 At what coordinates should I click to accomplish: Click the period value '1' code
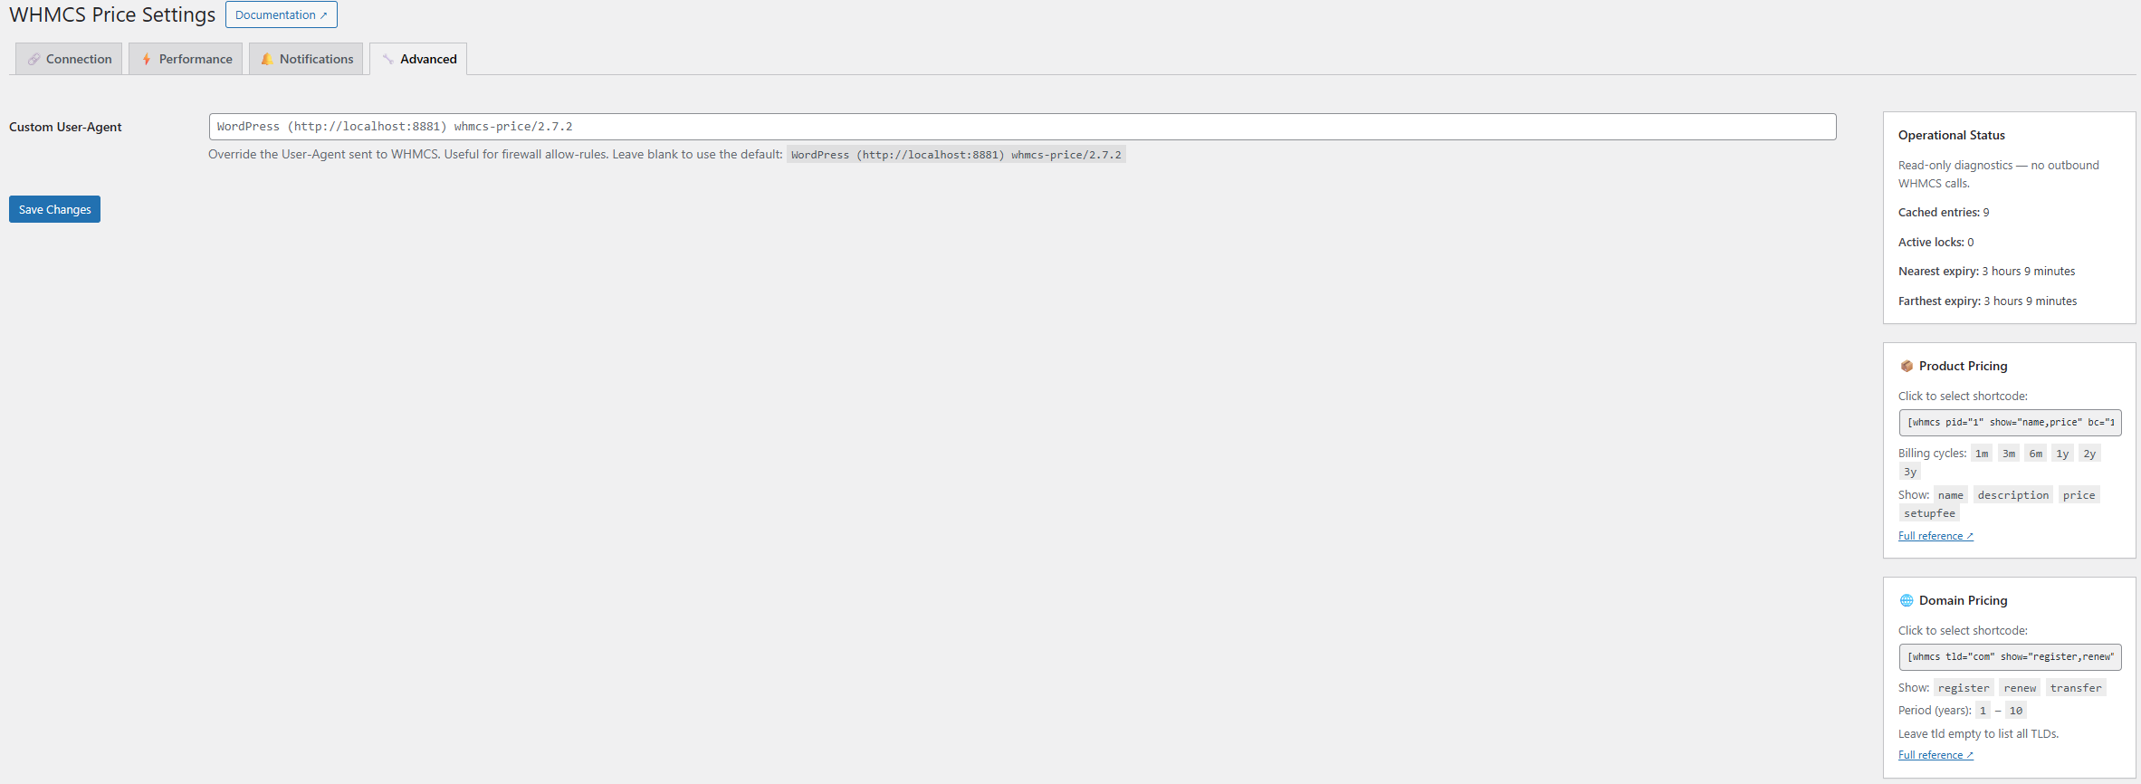[x=1983, y=711]
